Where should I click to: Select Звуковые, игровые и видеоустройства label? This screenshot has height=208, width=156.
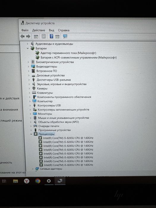(62, 84)
